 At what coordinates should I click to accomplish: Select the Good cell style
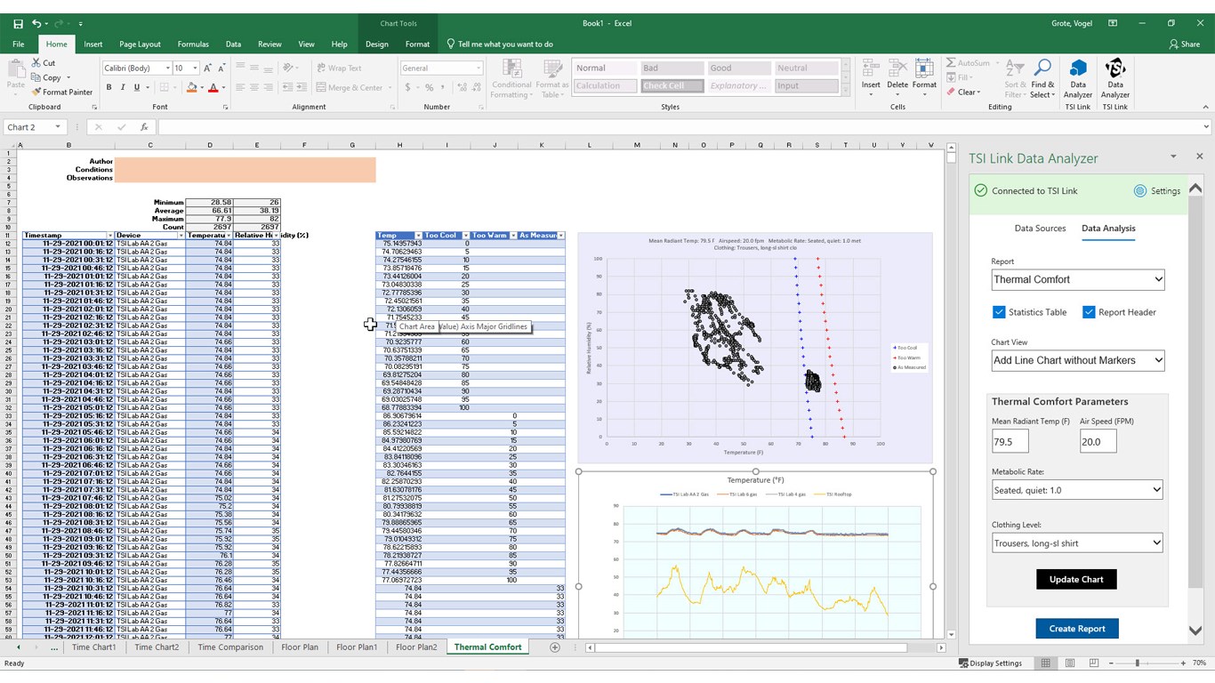point(739,68)
